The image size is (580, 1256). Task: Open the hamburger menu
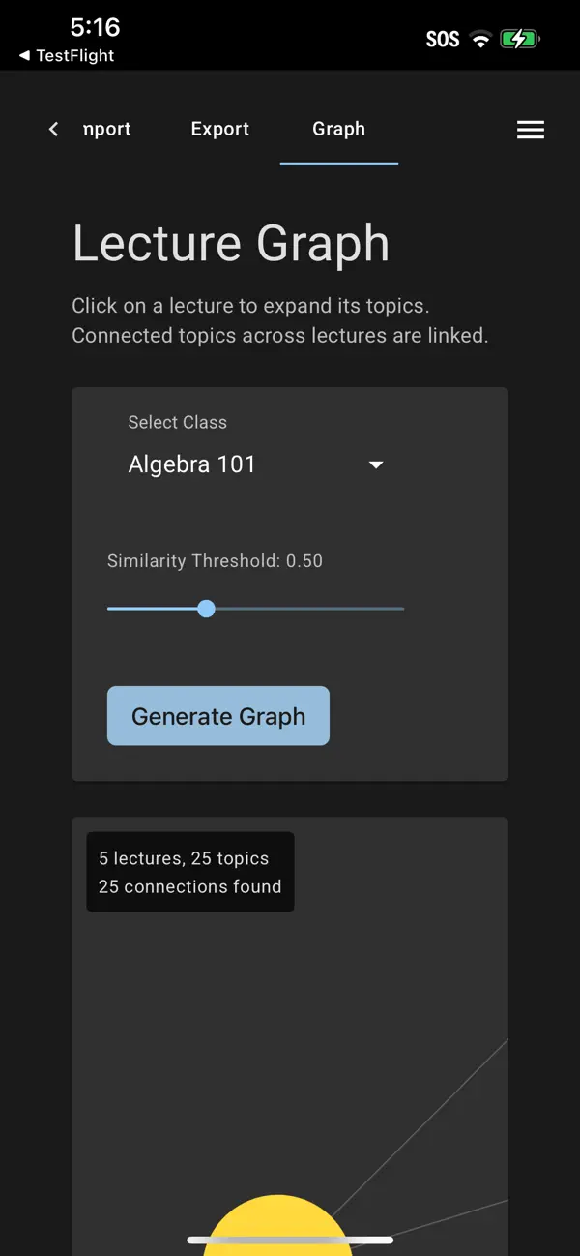coord(530,129)
